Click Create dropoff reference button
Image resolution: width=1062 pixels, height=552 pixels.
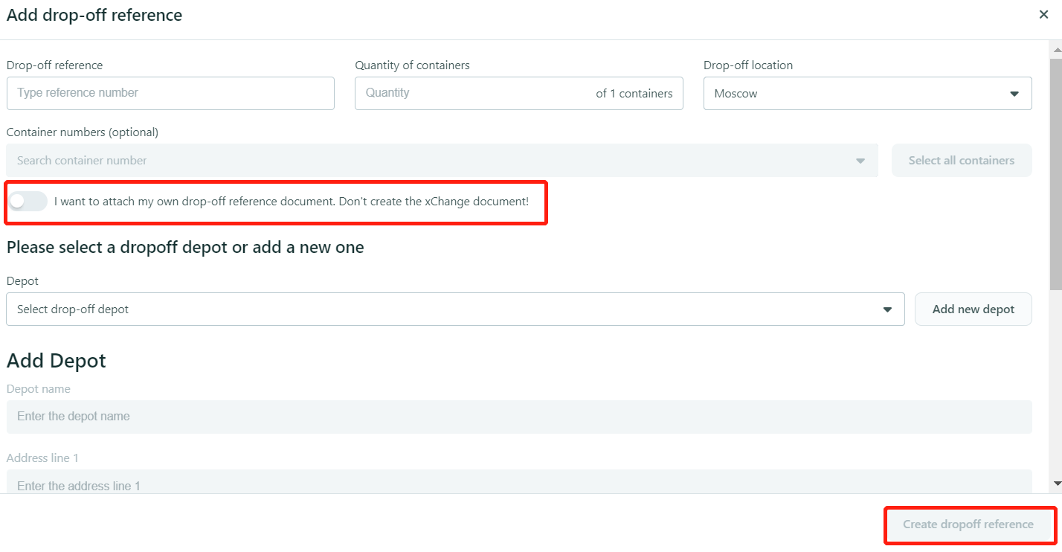pos(968,524)
